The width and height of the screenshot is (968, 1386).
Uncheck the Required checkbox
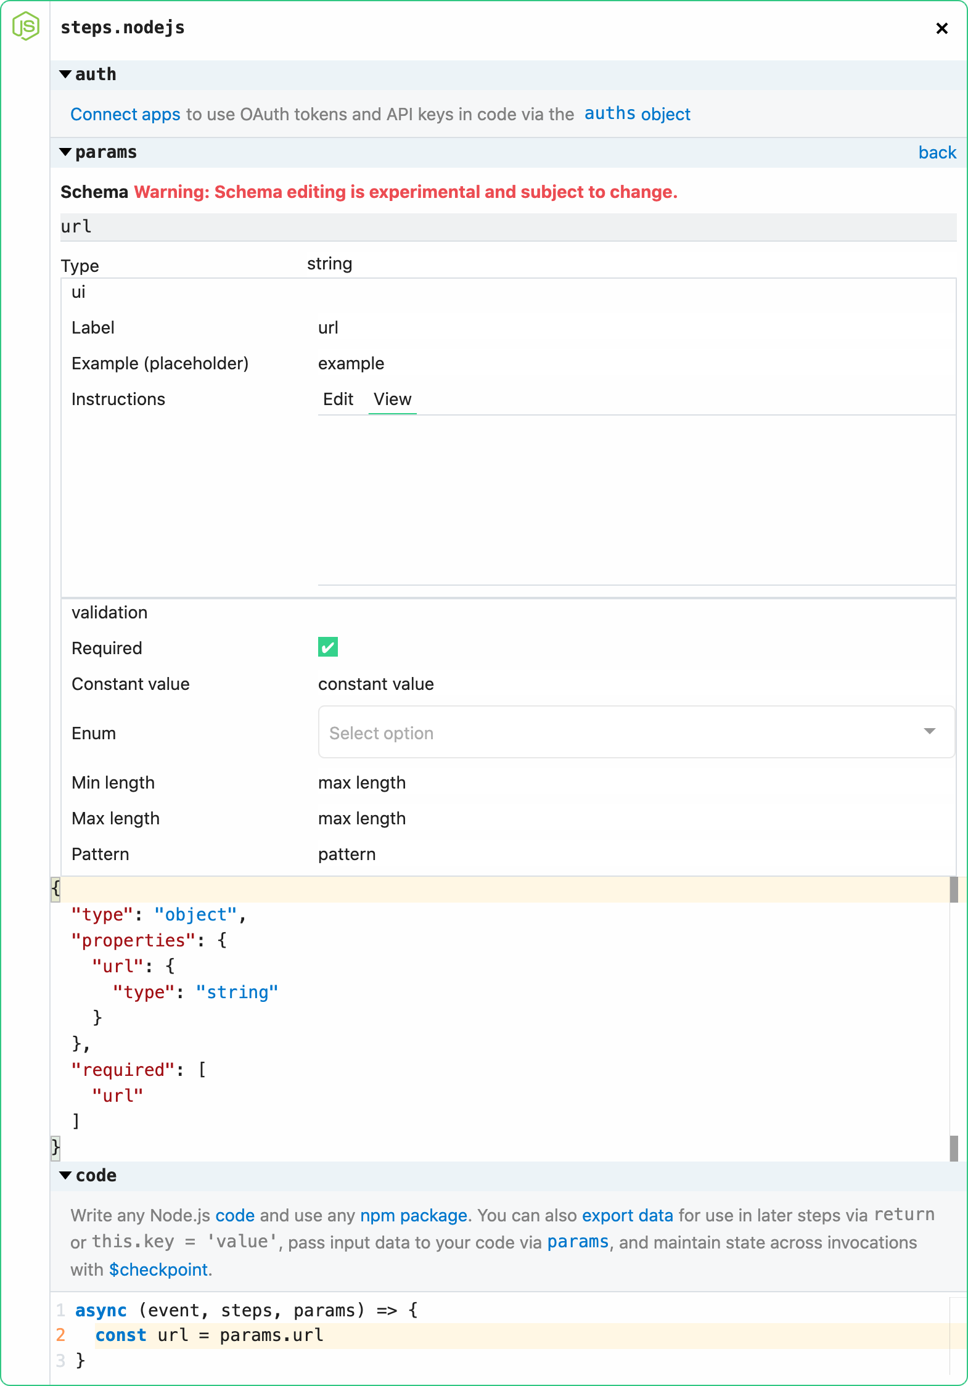click(327, 647)
